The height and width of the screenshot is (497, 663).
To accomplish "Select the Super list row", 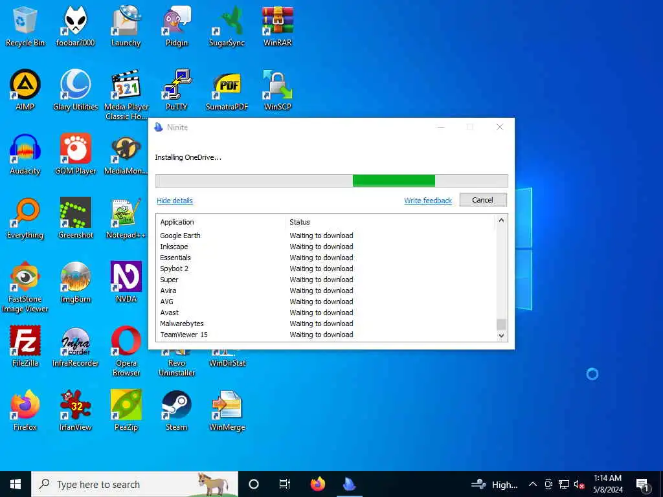I will pos(326,280).
